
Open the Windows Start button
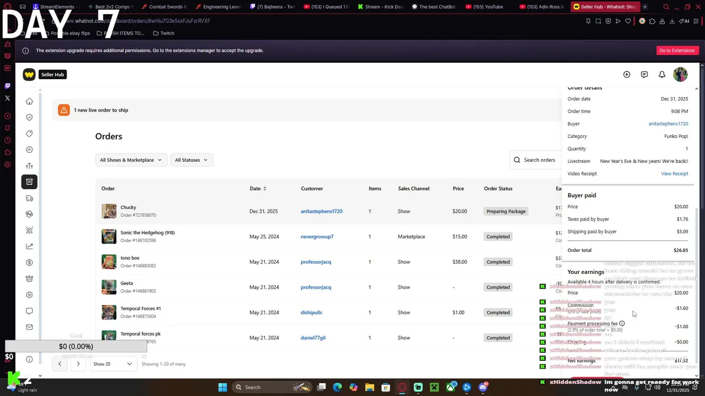223,387
